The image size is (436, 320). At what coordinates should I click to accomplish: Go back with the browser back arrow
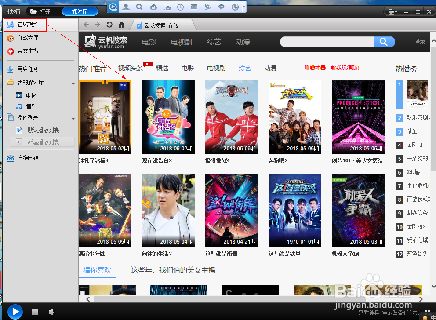pos(86,25)
